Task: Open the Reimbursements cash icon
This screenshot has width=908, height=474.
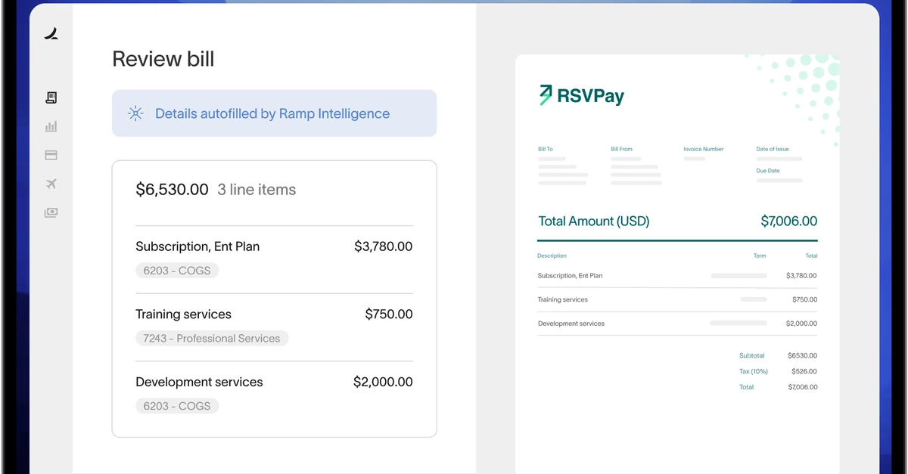Action: pos(50,212)
